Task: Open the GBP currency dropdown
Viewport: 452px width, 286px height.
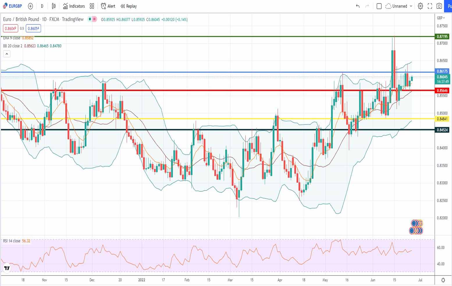Action: point(441,18)
